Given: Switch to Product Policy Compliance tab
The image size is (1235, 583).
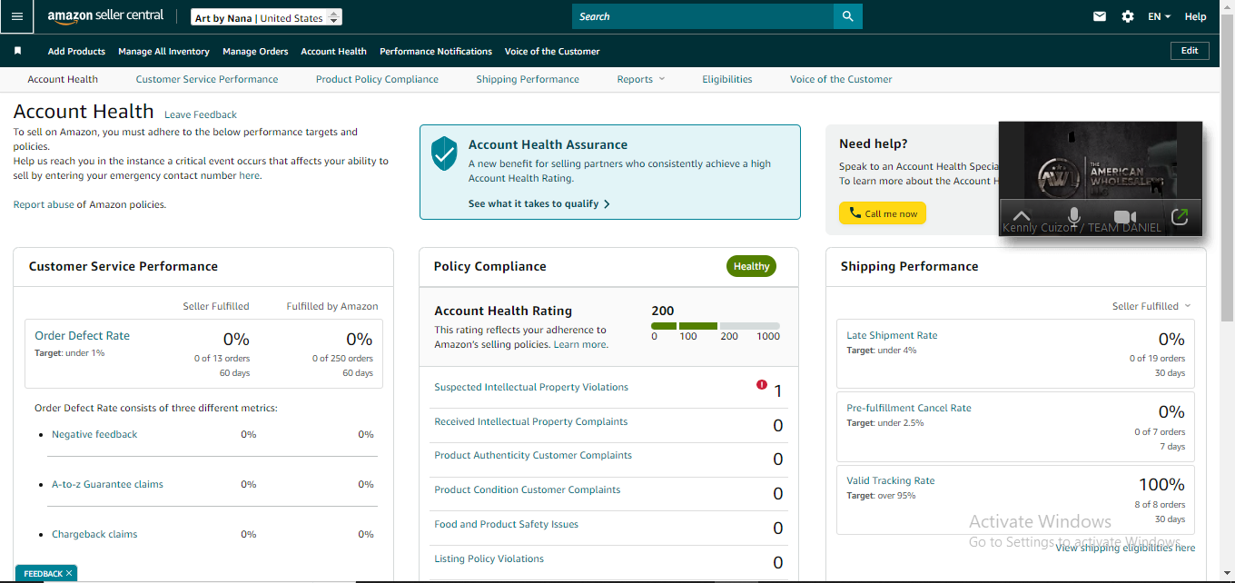Looking at the screenshot, I should tap(377, 79).
